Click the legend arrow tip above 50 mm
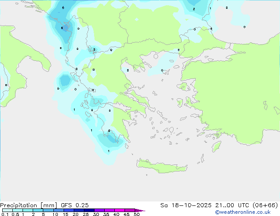Viewport: 280px width, 216px height. coord(140,211)
